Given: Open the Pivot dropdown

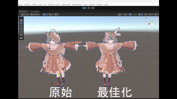Looking at the screenshot, I should coord(25,15).
